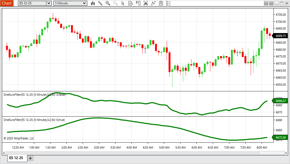Add a new chart tab
The height and width of the screenshot is (164, 290).
pyautogui.click(x=30, y=158)
